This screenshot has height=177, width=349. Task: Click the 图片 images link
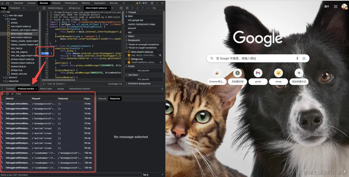(327, 6)
